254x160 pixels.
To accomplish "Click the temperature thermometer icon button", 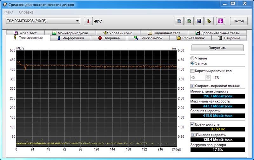I will [88, 21].
